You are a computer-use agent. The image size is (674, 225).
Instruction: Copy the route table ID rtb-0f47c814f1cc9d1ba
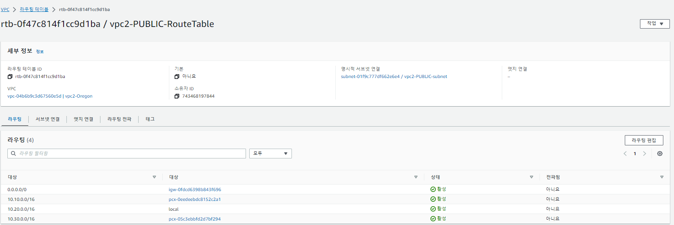[x=10, y=77]
